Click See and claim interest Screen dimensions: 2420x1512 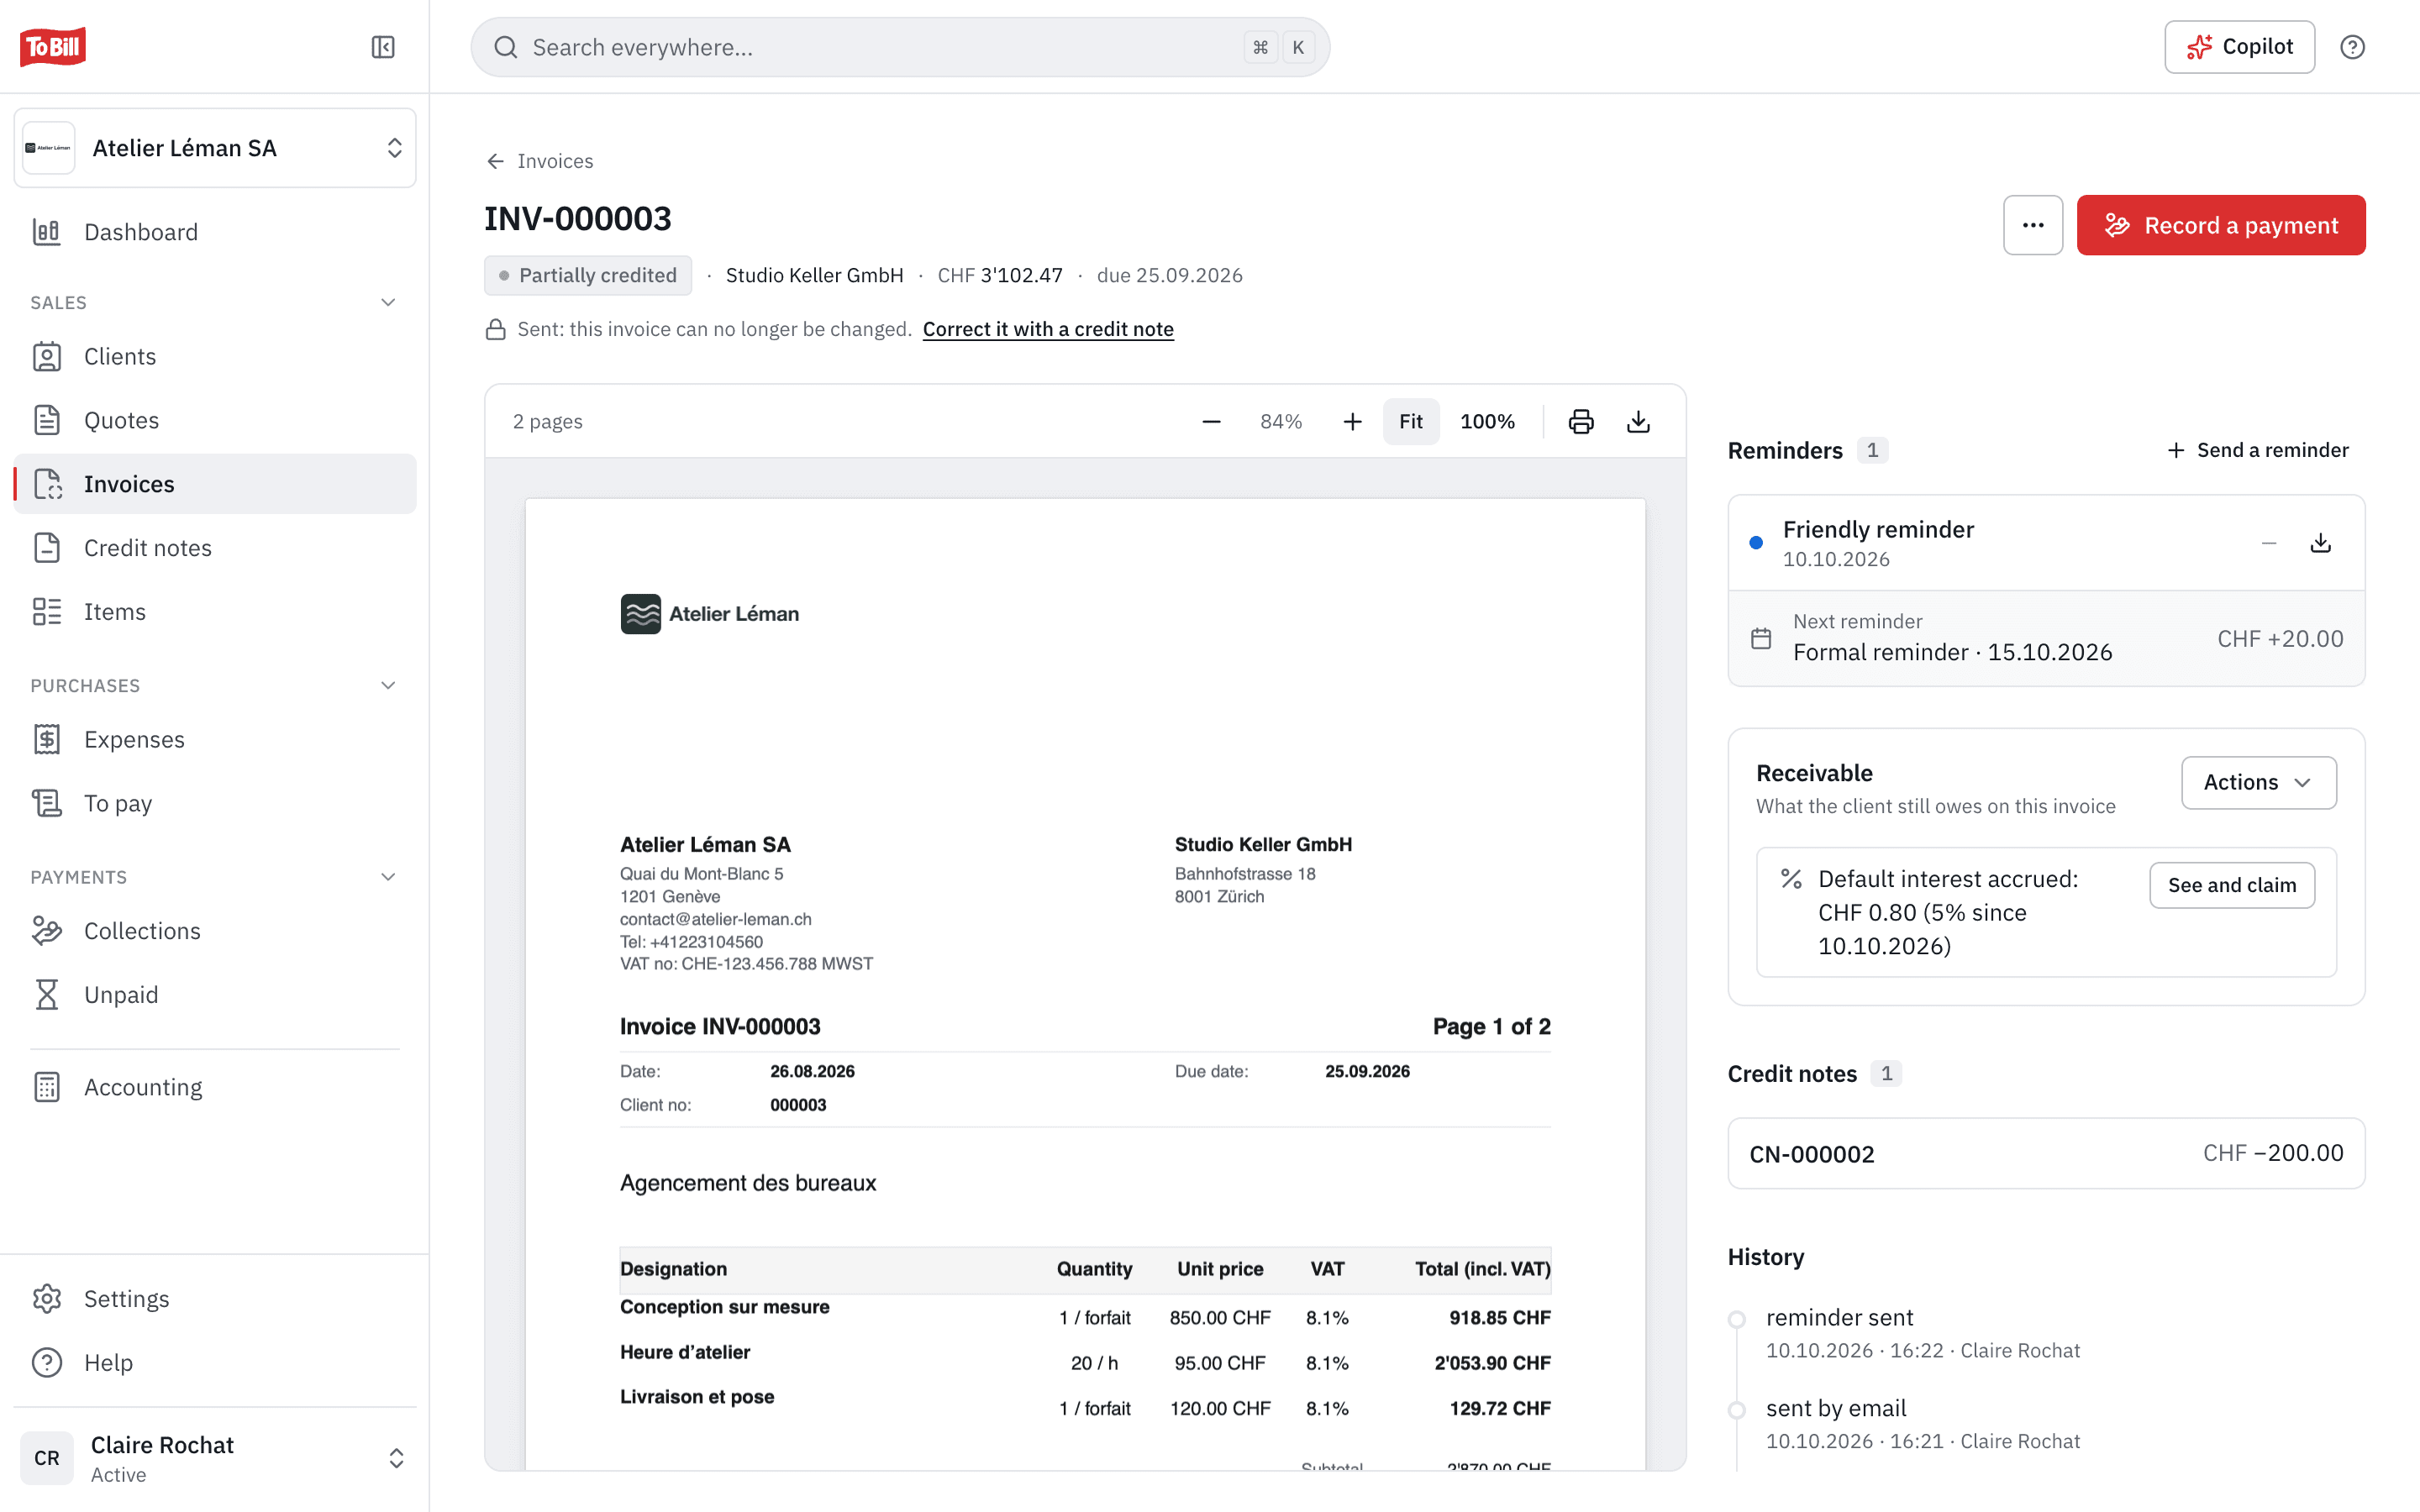pos(2232,885)
